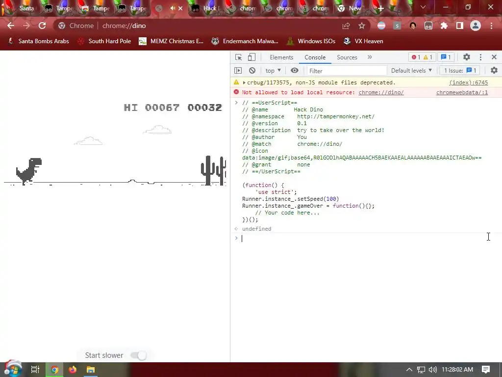Bookmark this page with the star icon

tap(362, 26)
